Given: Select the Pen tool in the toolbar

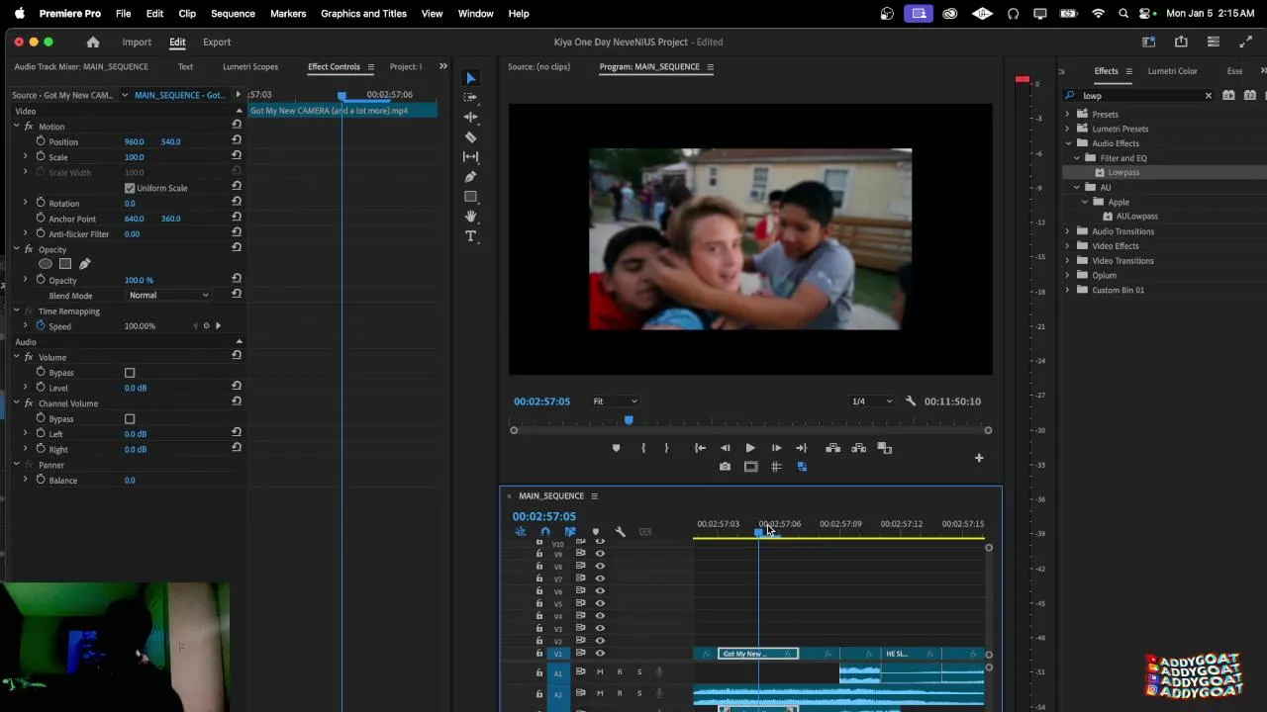Looking at the screenshot, I should pos(471,177).
